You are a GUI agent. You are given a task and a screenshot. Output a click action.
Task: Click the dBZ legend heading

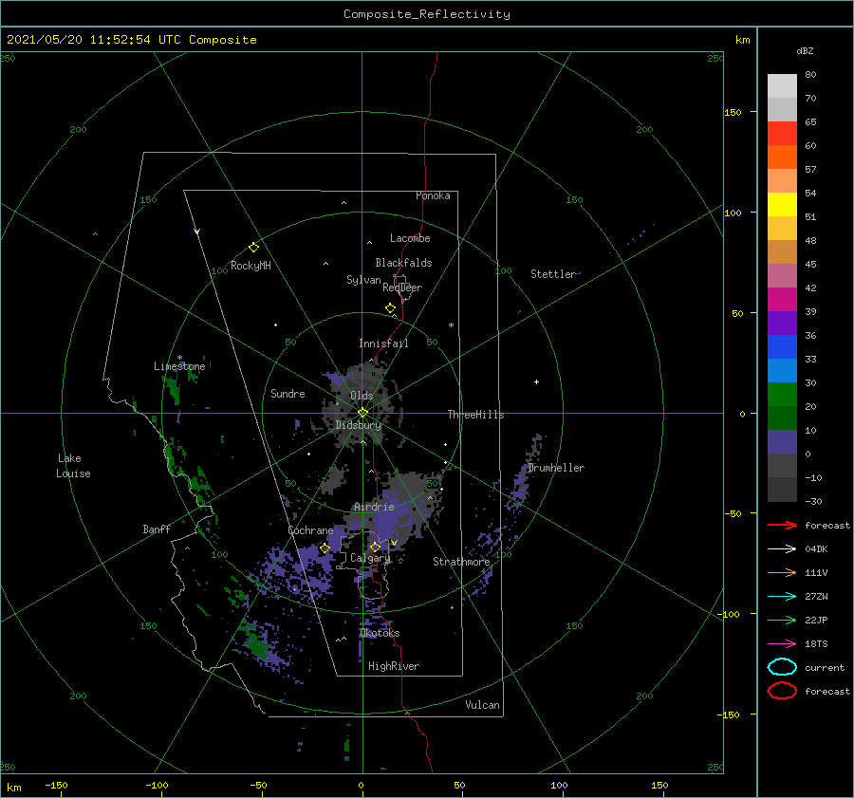[x=805, y=50]
